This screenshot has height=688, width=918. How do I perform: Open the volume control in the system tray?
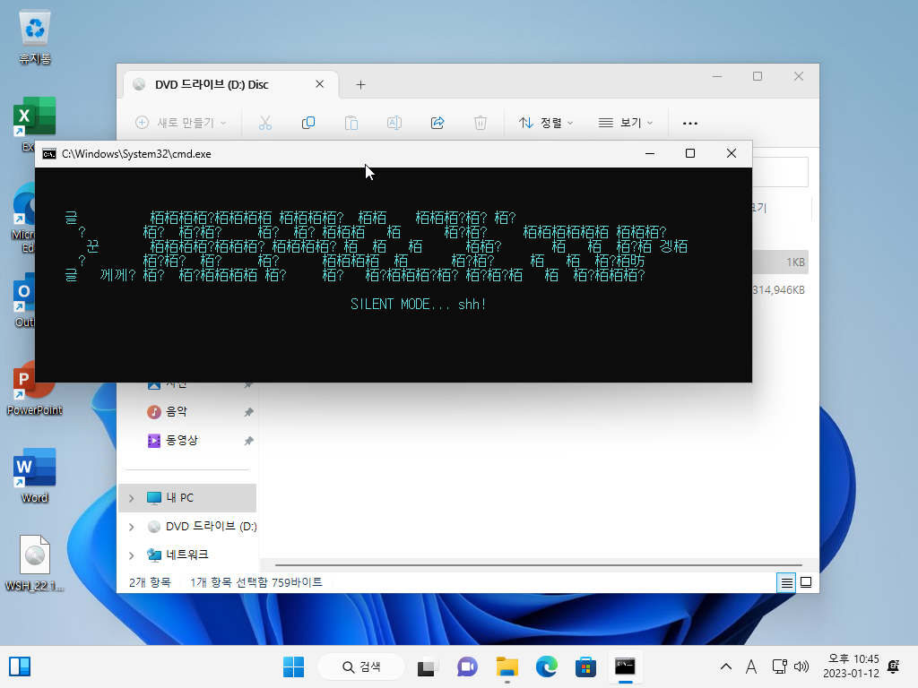pyautogui.click(x=801, y=666)
